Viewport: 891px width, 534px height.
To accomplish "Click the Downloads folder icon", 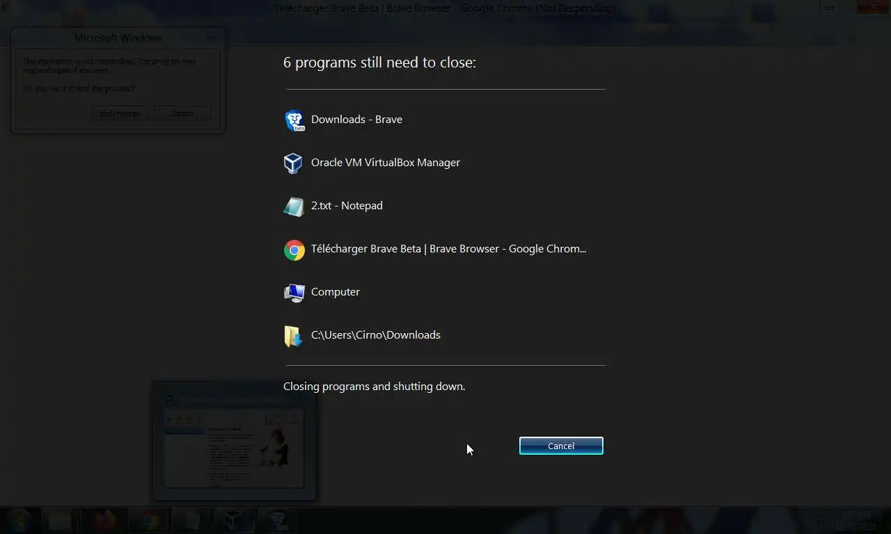I will click(x=293, y=336).
